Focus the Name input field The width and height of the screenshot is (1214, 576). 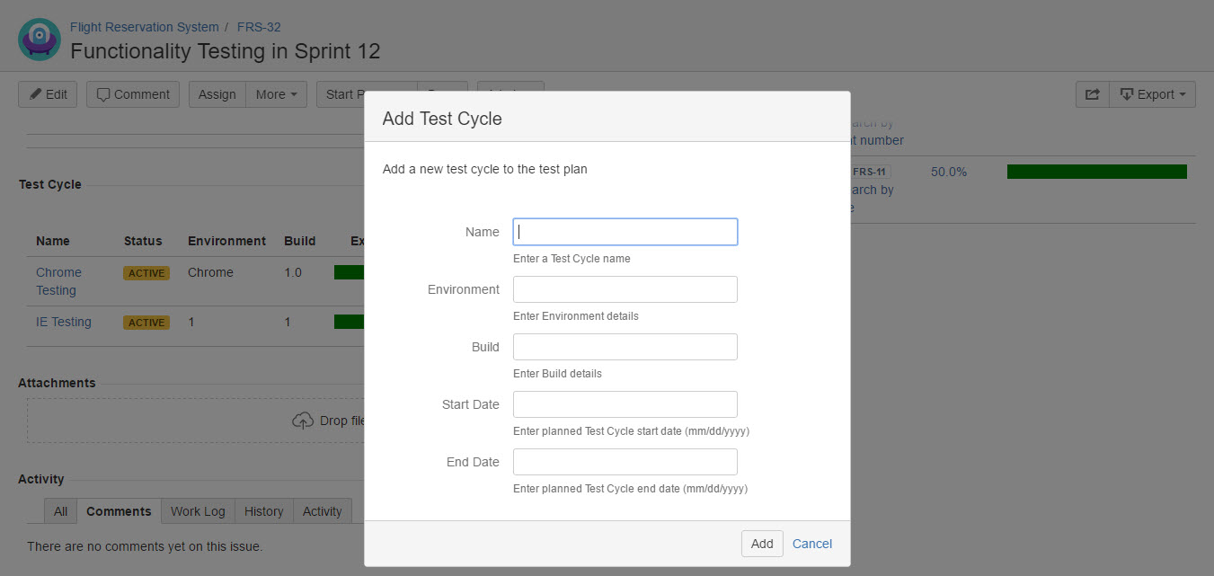pos(625,232)
